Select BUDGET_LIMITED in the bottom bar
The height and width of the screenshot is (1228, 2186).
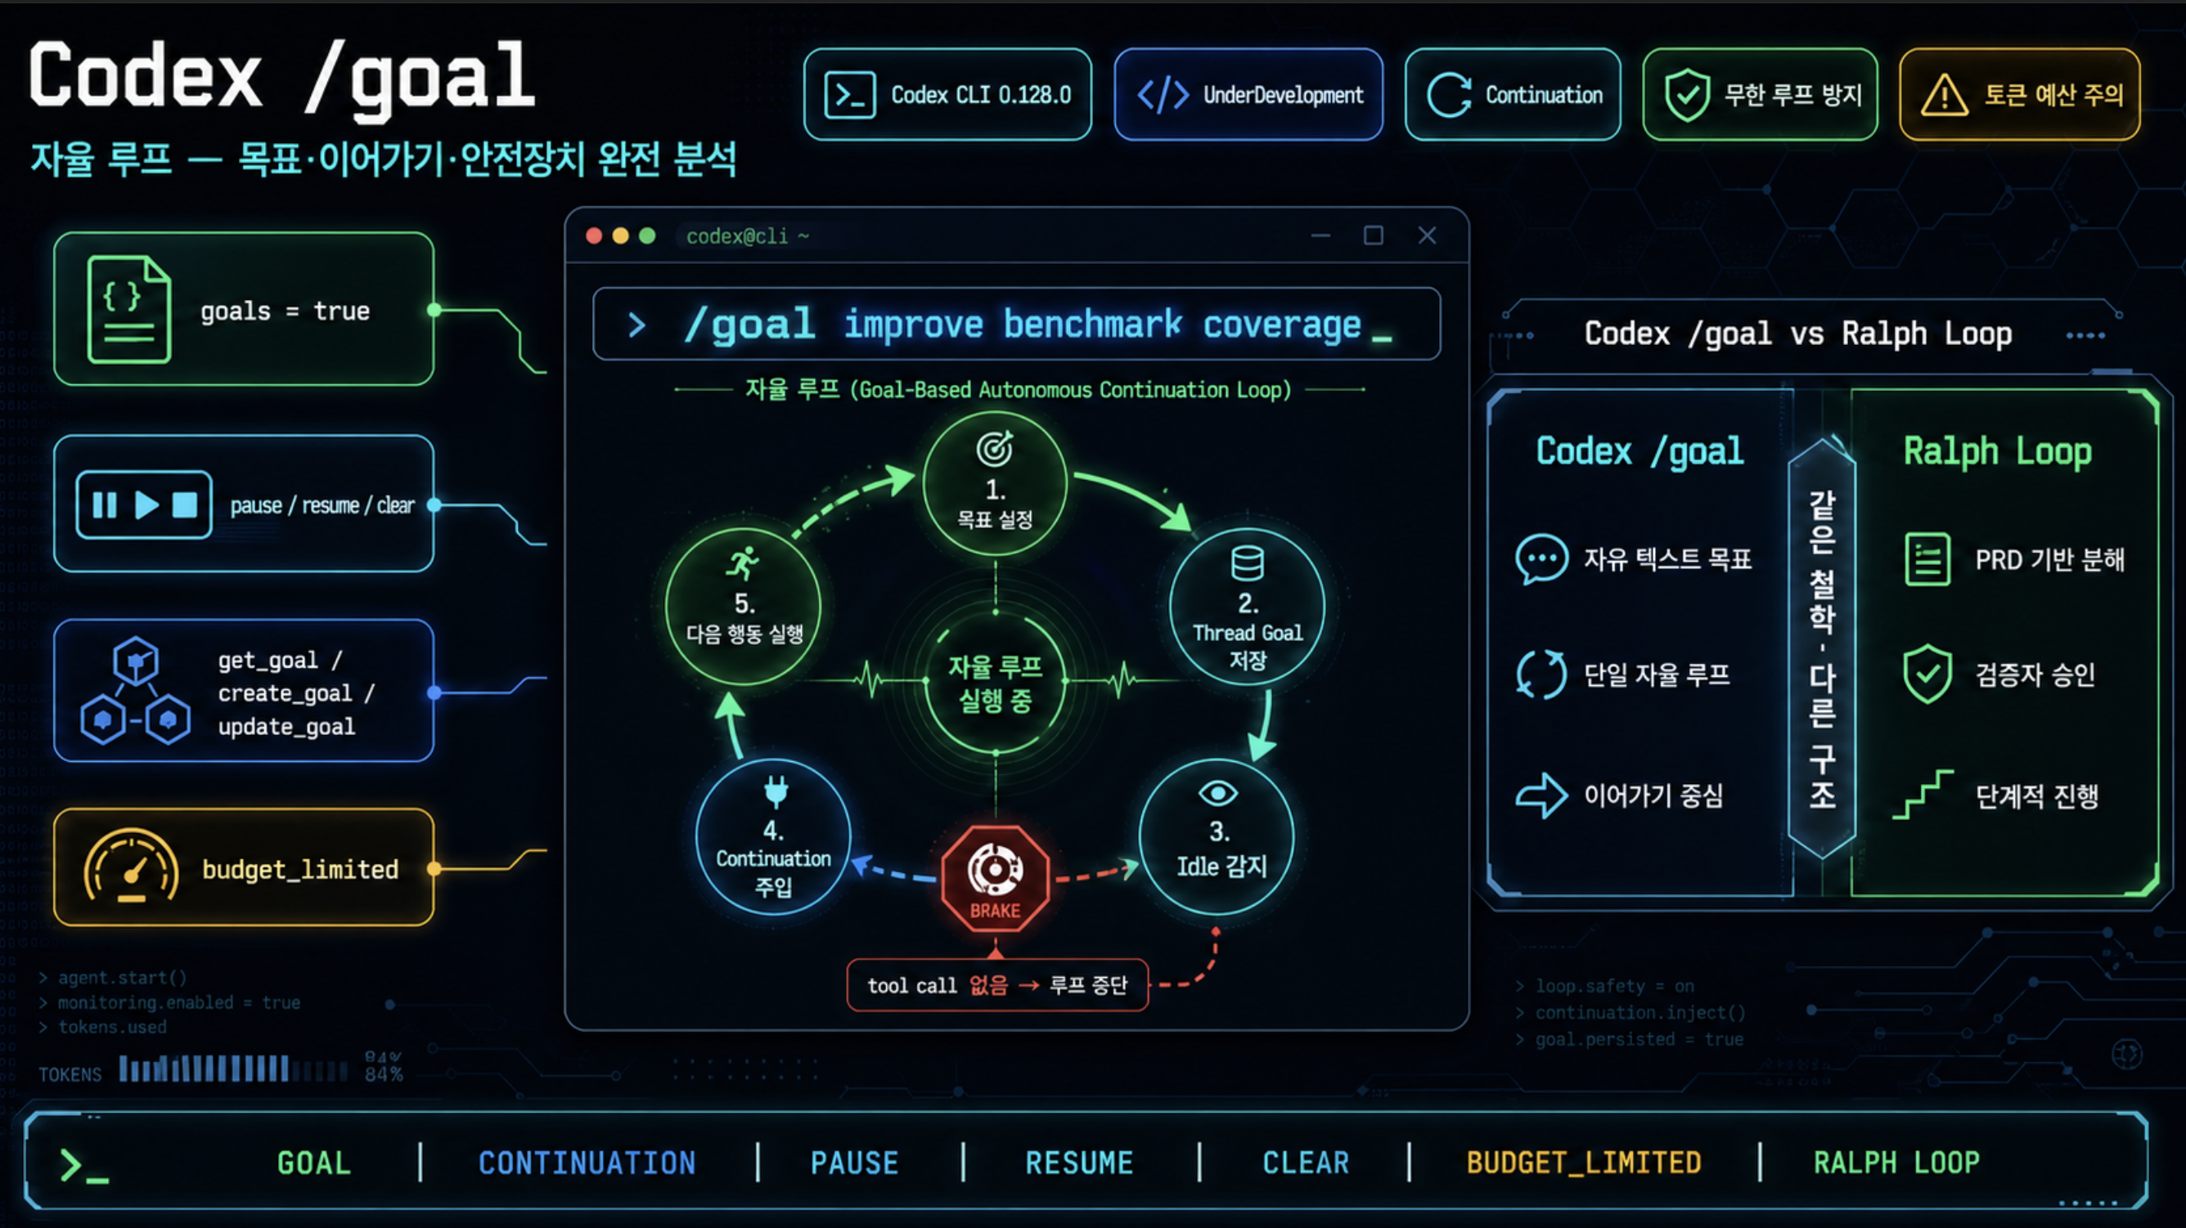1584,1163
